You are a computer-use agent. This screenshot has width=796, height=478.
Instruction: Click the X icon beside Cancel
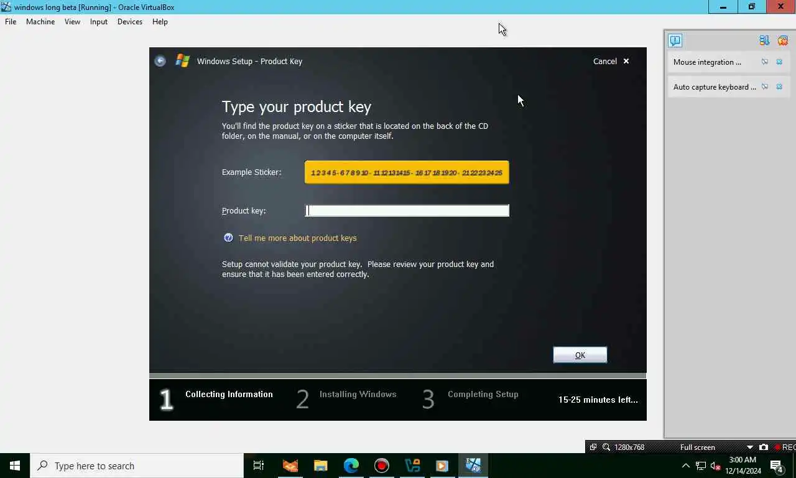(x=626, y=61)
